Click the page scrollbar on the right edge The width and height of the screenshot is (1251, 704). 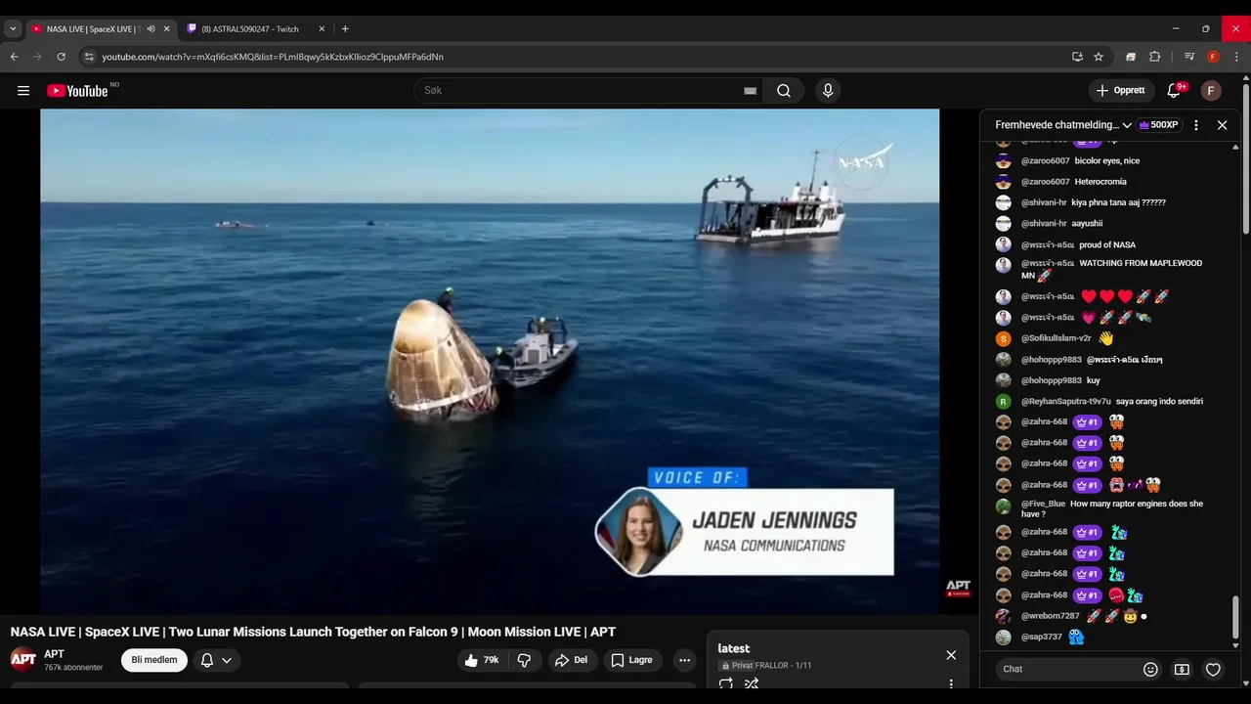(1246, 156)
